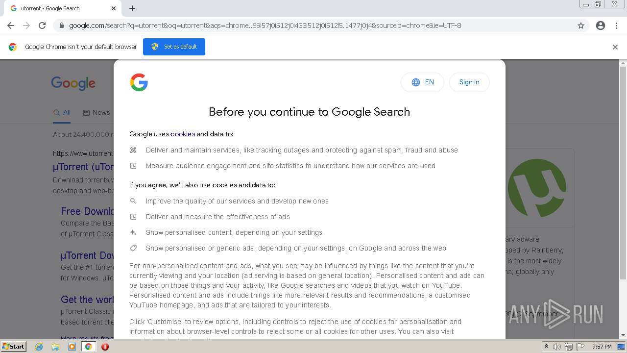Image resolution: width=627 pixels, height=353 pixels.
Task: Open the Windows Start button
Action: [x=14, y=347]
